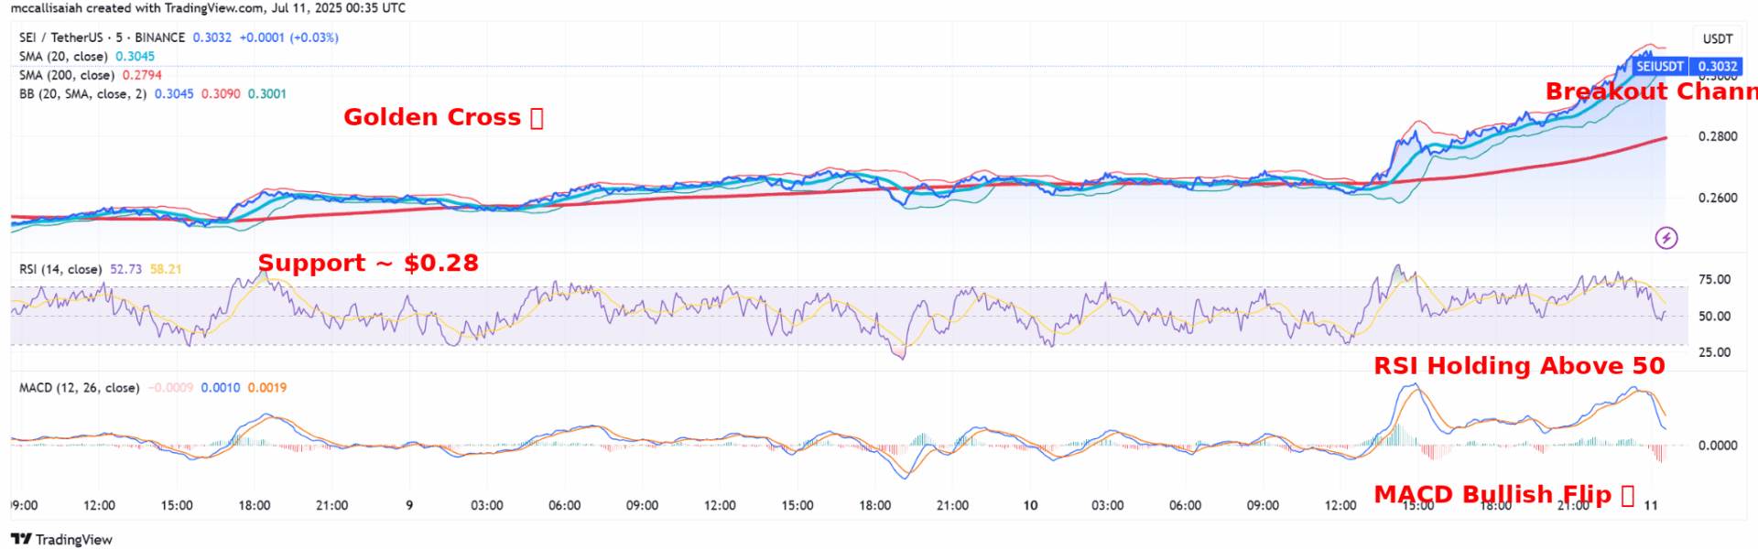This screenshot has width=1758, height=549.
Task: Click the TradingView logo at bottom left
Action: pyautogui.click(x=61, y=539)
